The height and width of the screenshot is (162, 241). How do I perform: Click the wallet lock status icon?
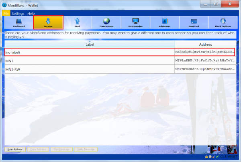pyautogui.click(x=206, y=157)
